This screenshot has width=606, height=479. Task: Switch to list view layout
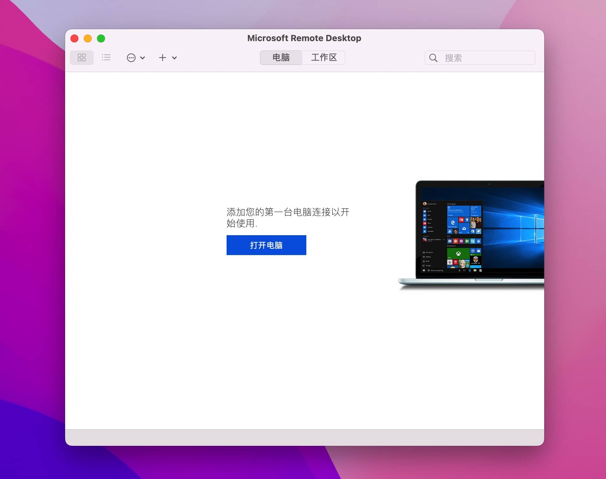pyautogui.click(x=106, y=58)
